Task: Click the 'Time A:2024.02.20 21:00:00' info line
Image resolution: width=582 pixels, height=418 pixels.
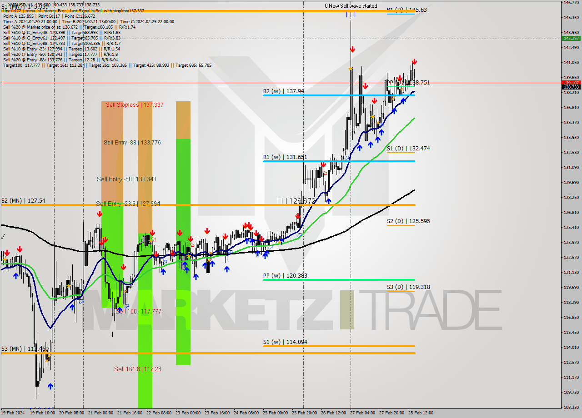Action: [88, 21]
